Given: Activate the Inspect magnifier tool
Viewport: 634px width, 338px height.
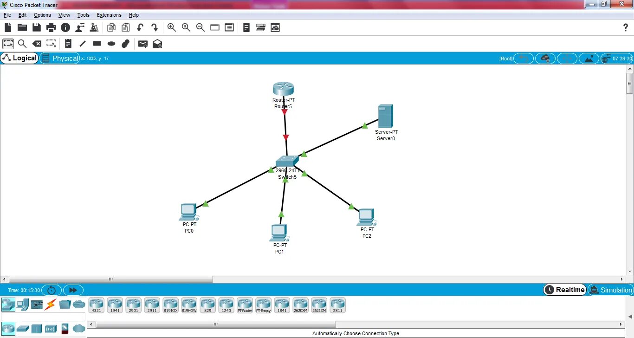Looking at the screenshot, I should point(22,44).
